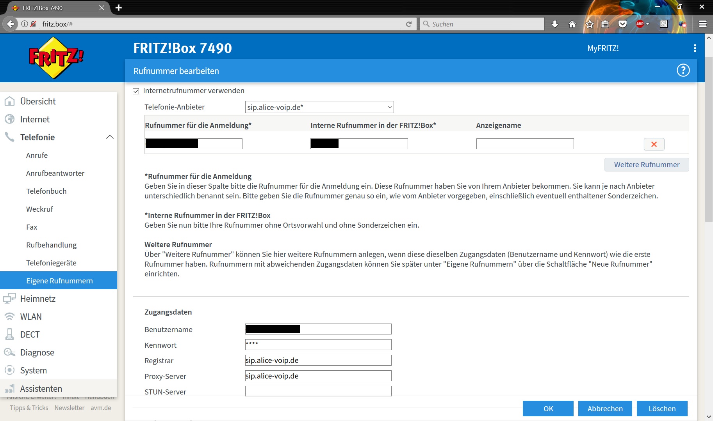Screen dimensions: 713x421
Task: Open the Firefox hamburger menu
Action: click(x=703, y=24)
